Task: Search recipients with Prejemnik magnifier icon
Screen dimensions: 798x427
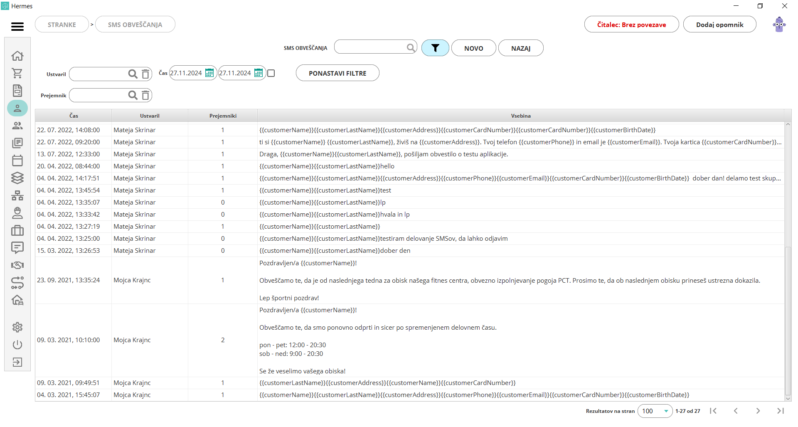Action: tap(133, 95)
